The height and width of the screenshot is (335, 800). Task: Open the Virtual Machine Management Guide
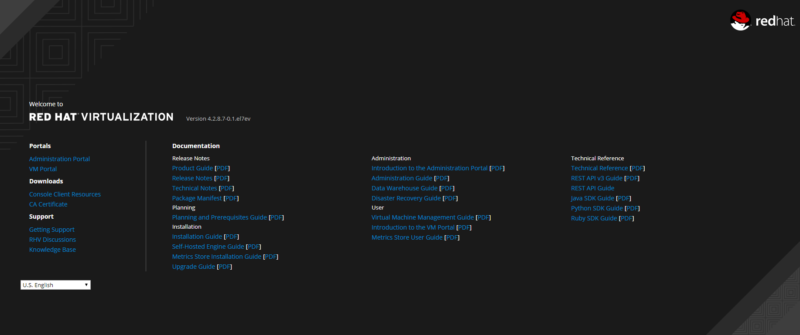click(422, 217)
